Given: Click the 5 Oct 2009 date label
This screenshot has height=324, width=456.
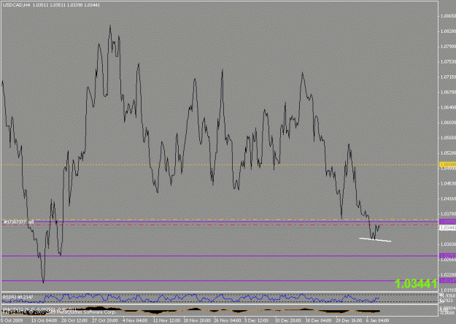Looking at the screenshot, I should [11, 321].
